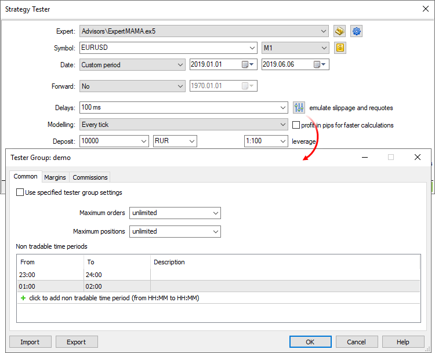Close the Strategy Tester window
This screenshot has width=435, height=353.
(425, 9)
